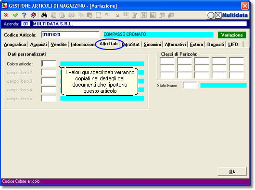Select the Vendite tab
255x190 pixels.
59,44
